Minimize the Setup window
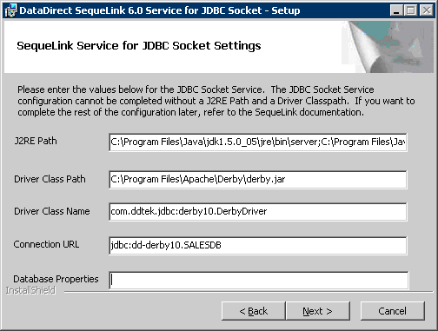The image size is (438, 331). point(396,10)
